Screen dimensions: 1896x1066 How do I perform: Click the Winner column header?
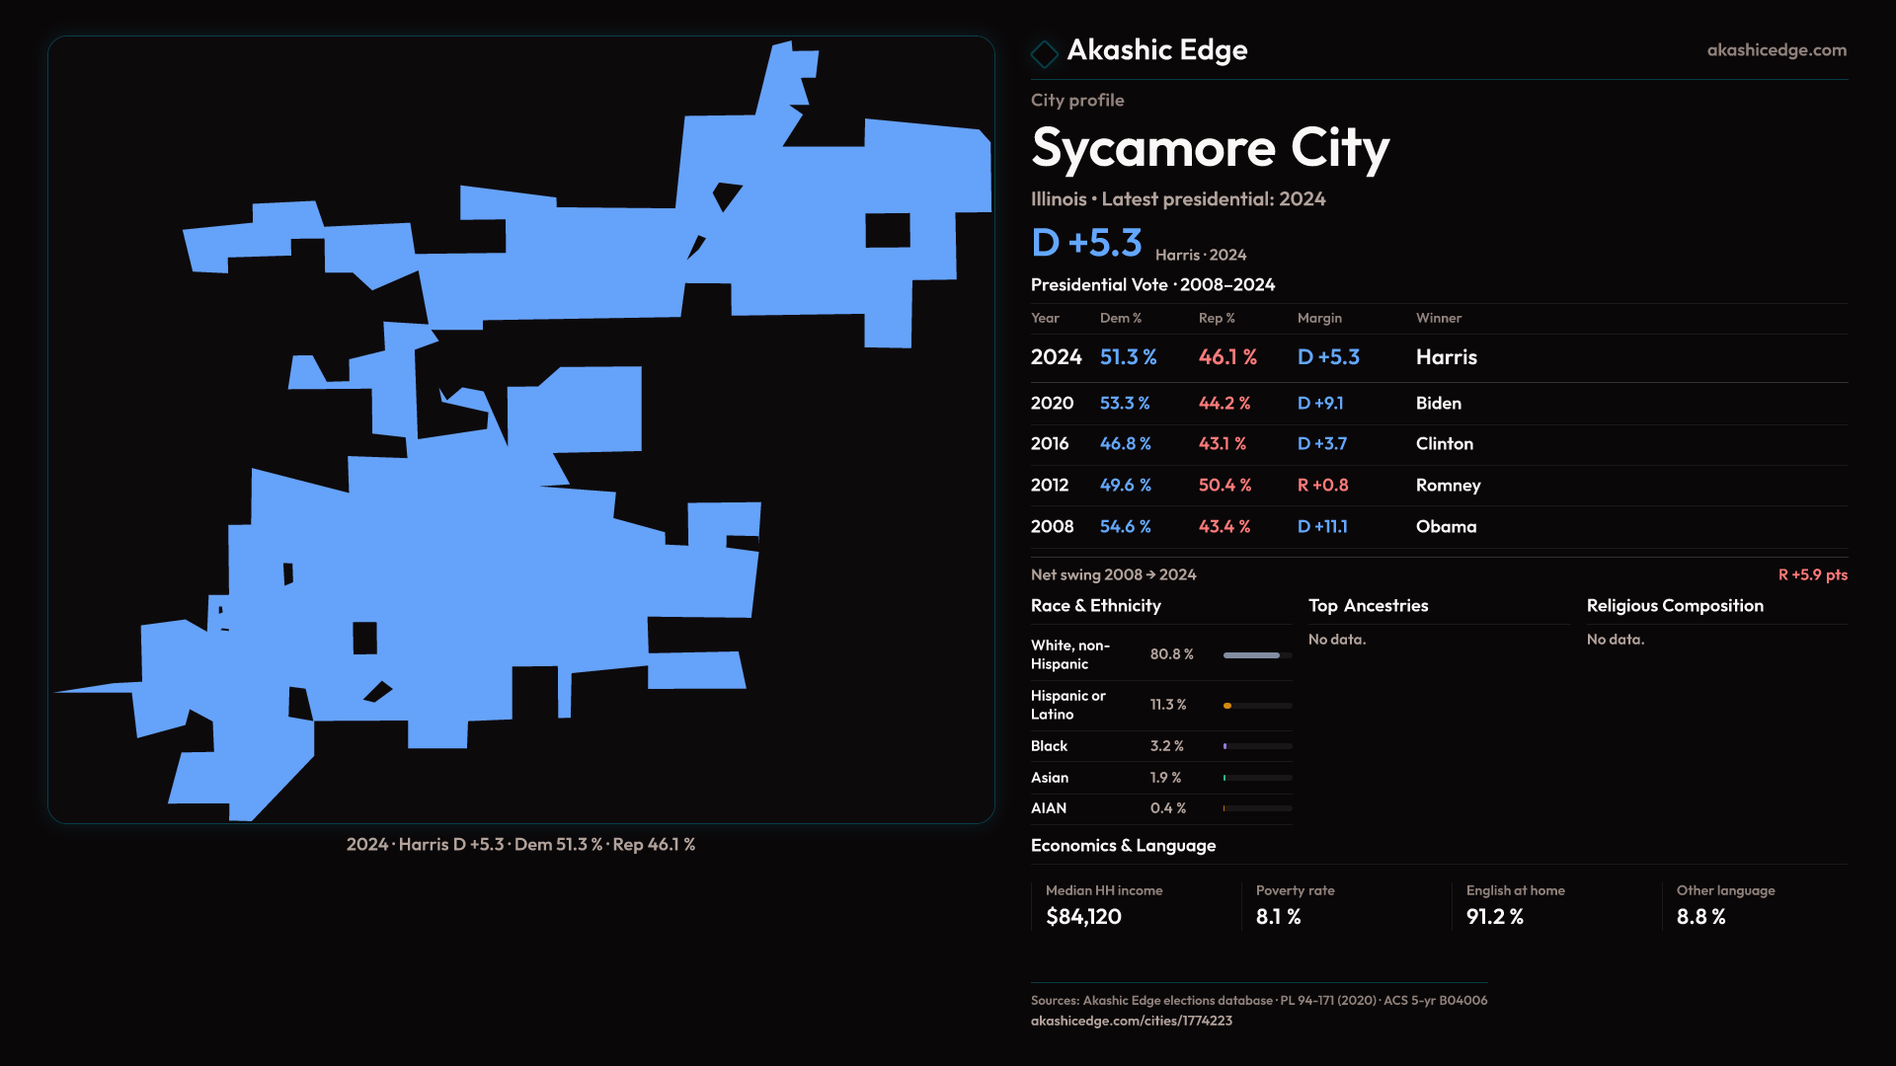click(1438, 318)
